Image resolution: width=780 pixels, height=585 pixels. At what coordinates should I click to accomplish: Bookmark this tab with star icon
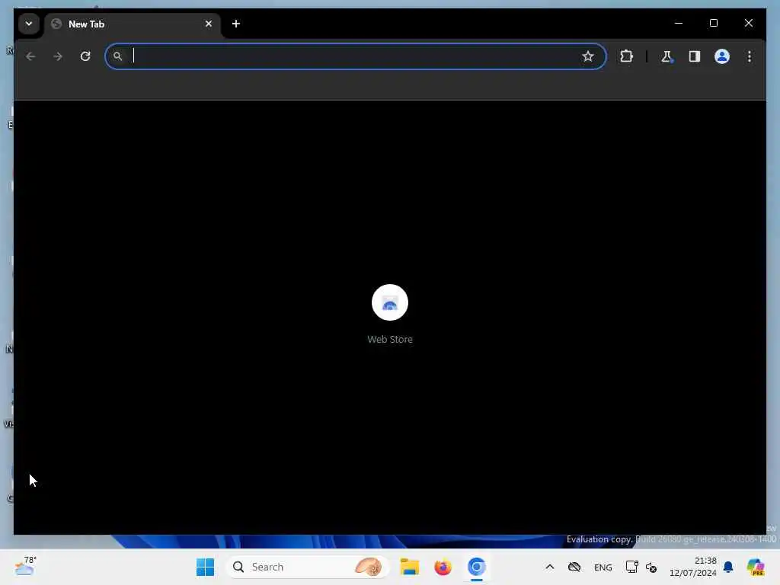point(588,56)
